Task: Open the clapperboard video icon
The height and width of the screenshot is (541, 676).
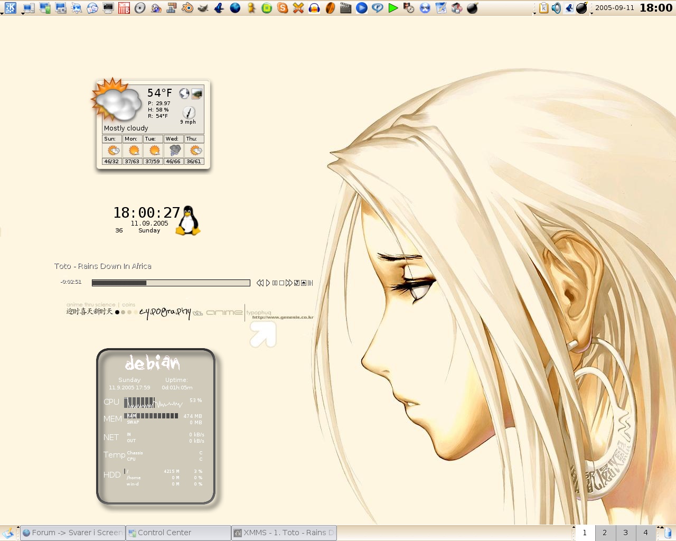Action: coord(346,8)
